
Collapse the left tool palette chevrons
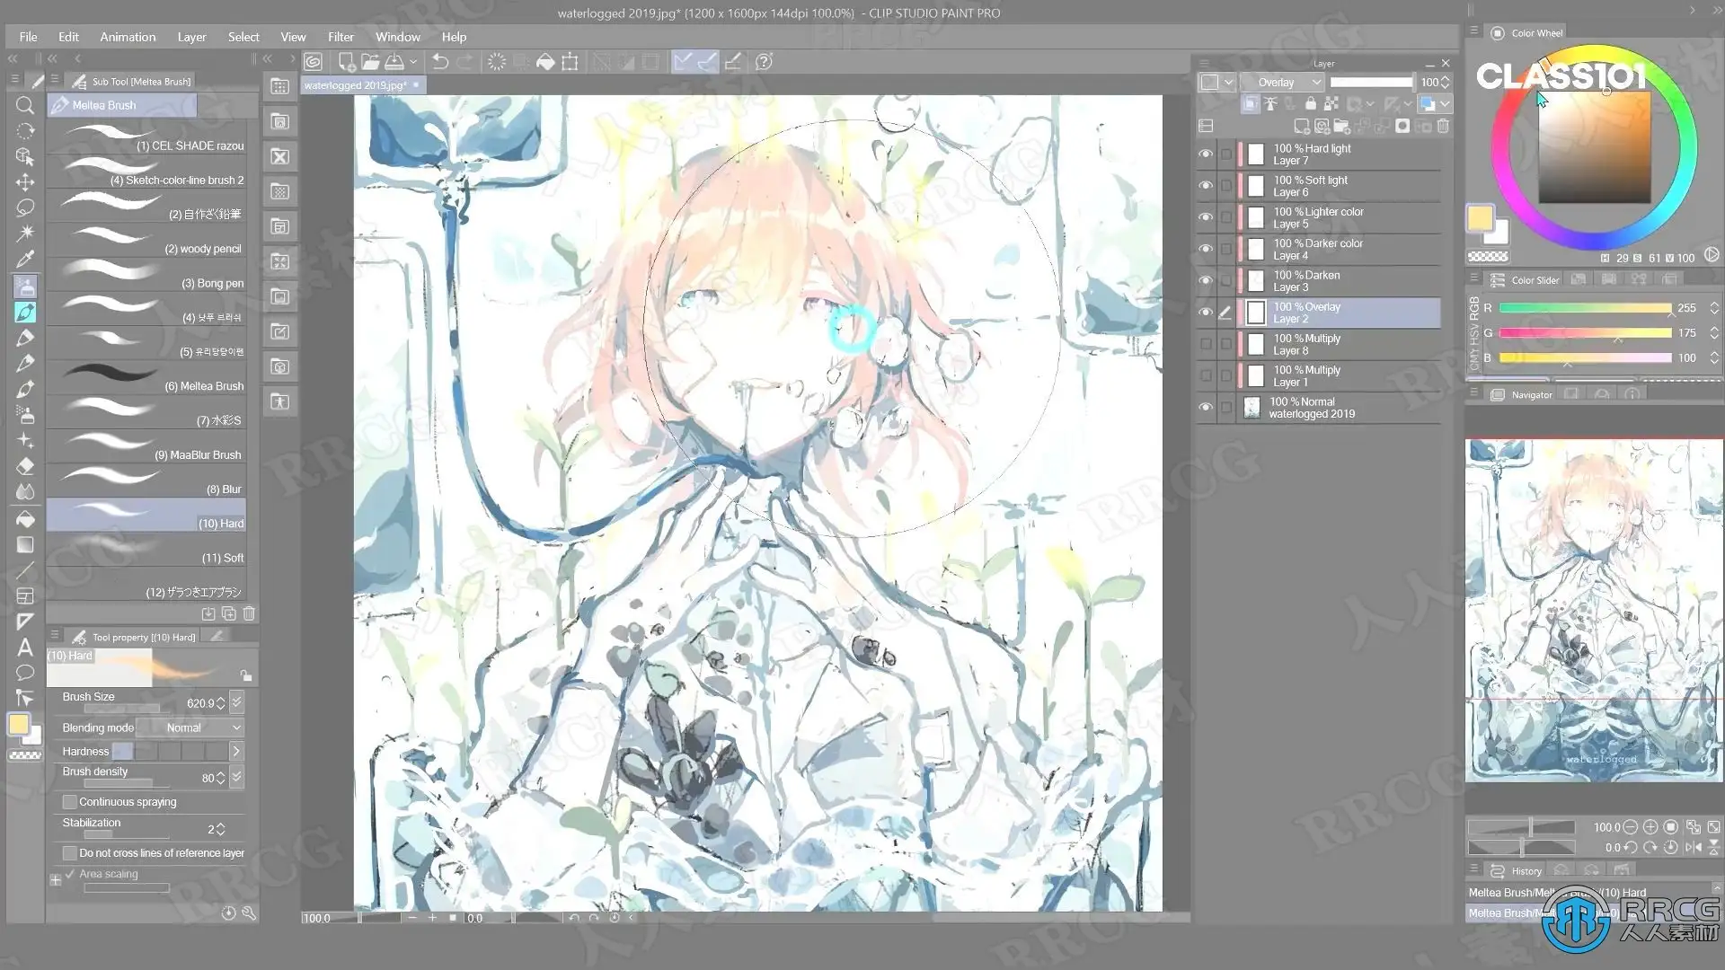(x=13, y=58)
